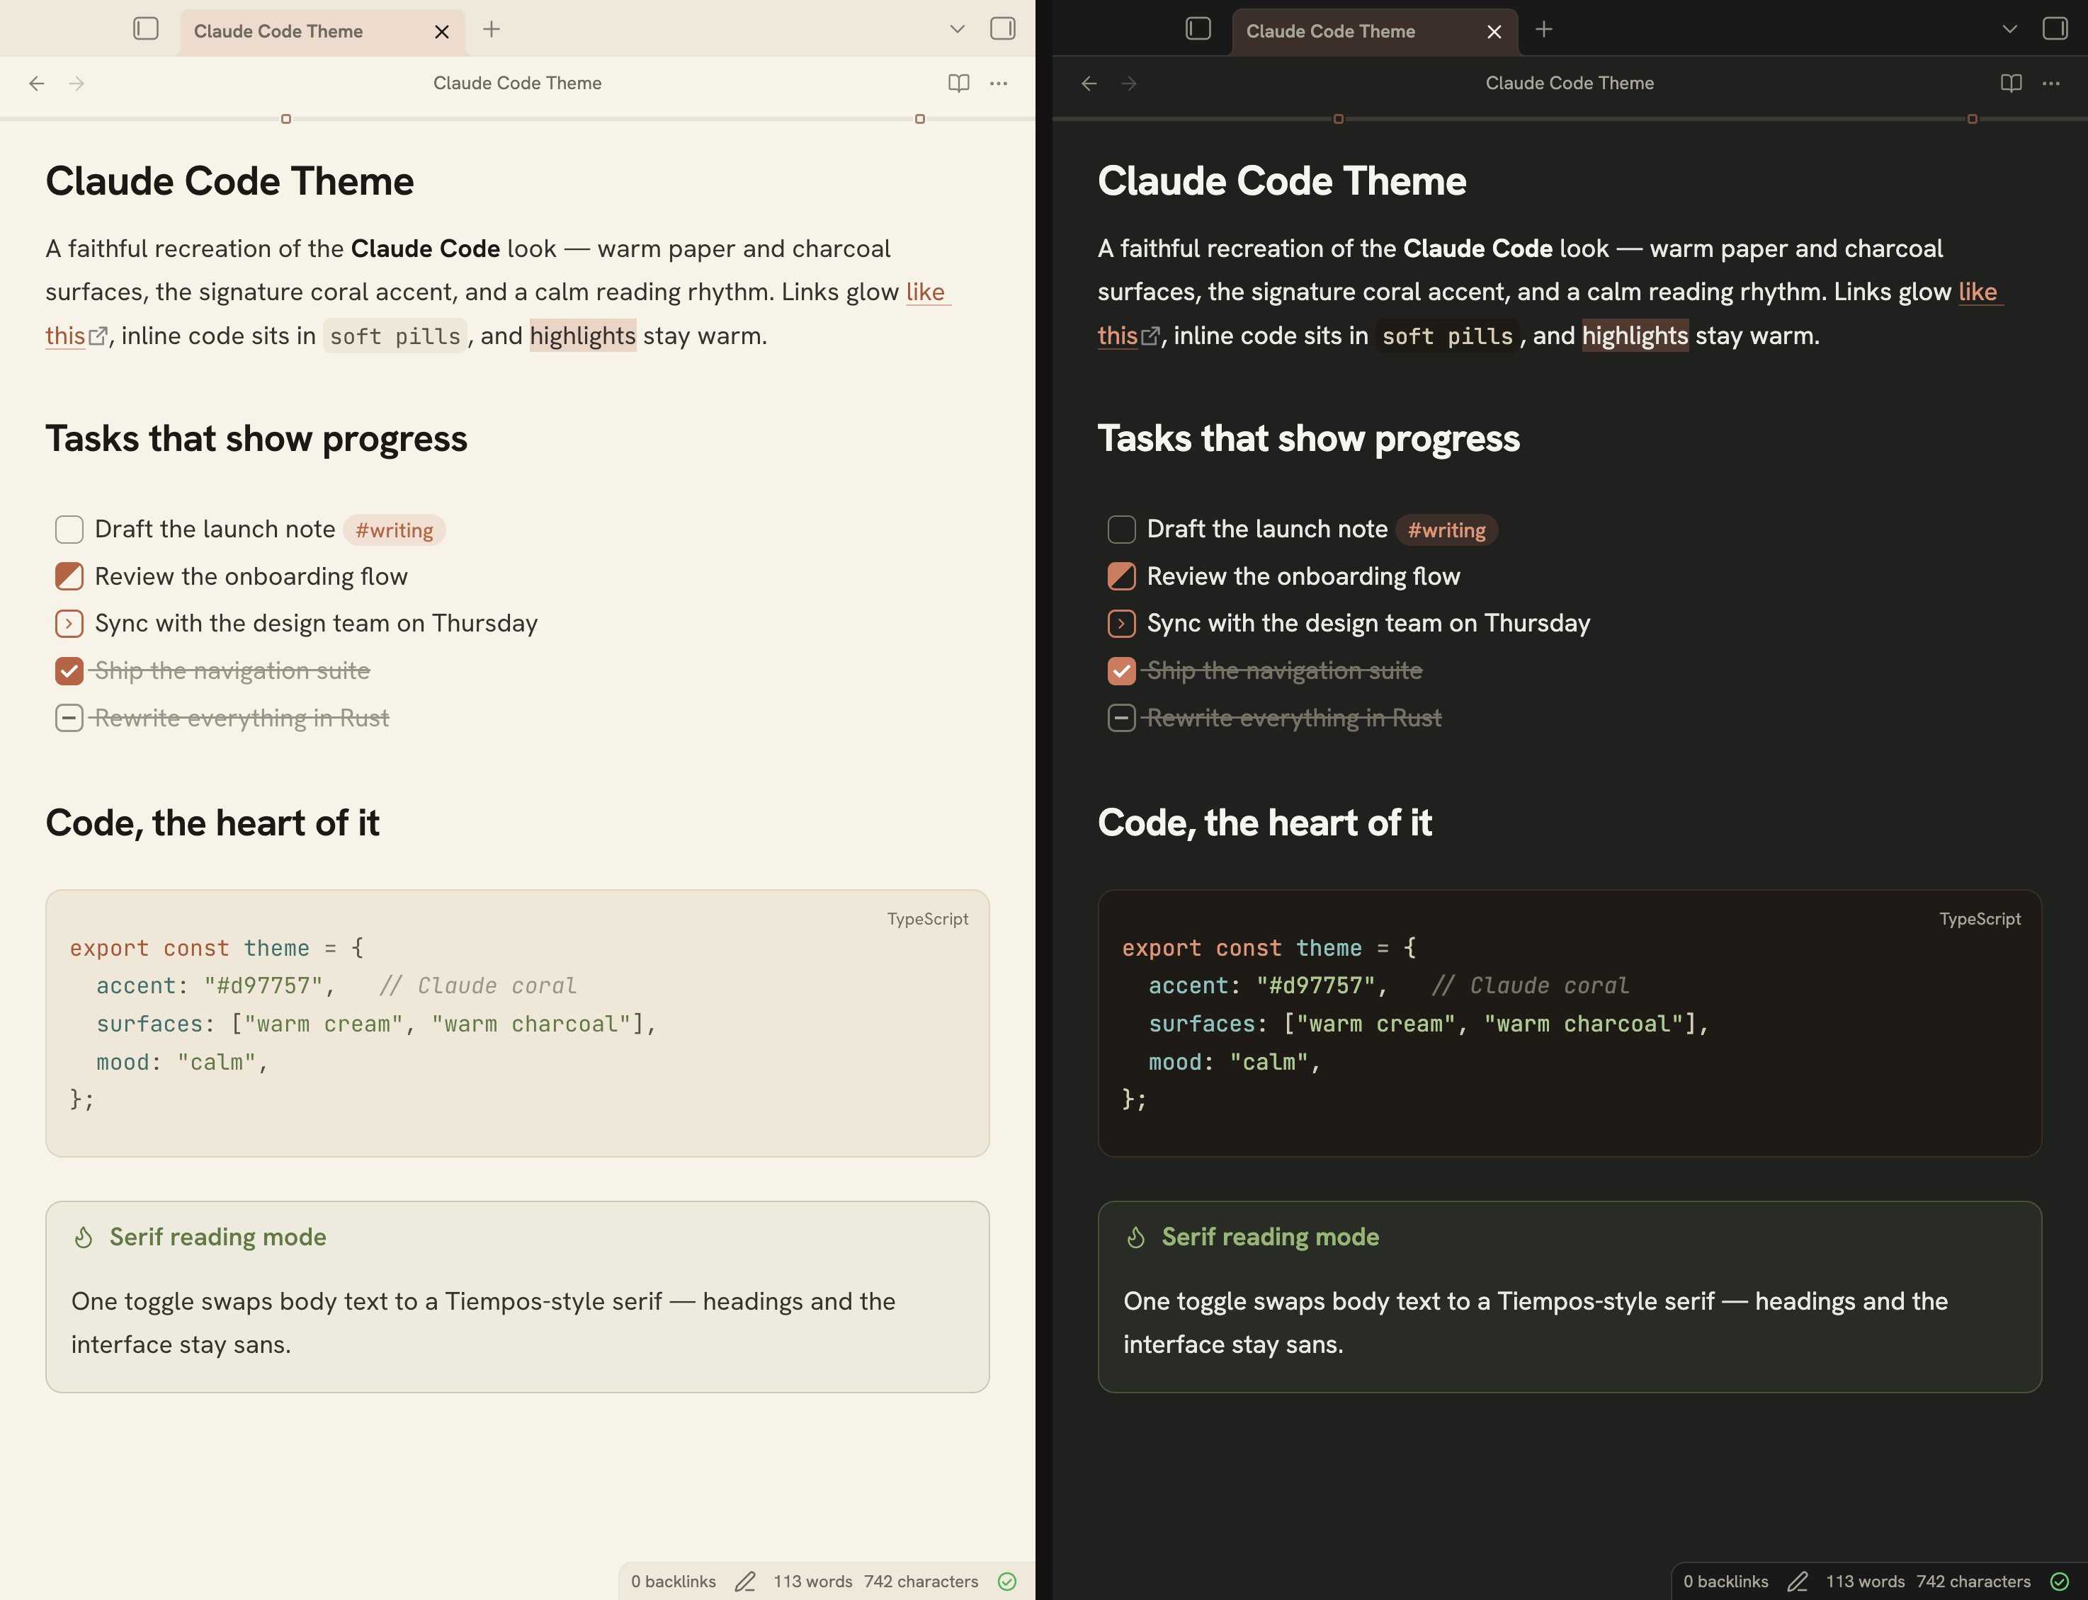Close Claude Code Theme tab in light window
The width and height of the screenshot is (2088, 1600).
coord(442,31)
